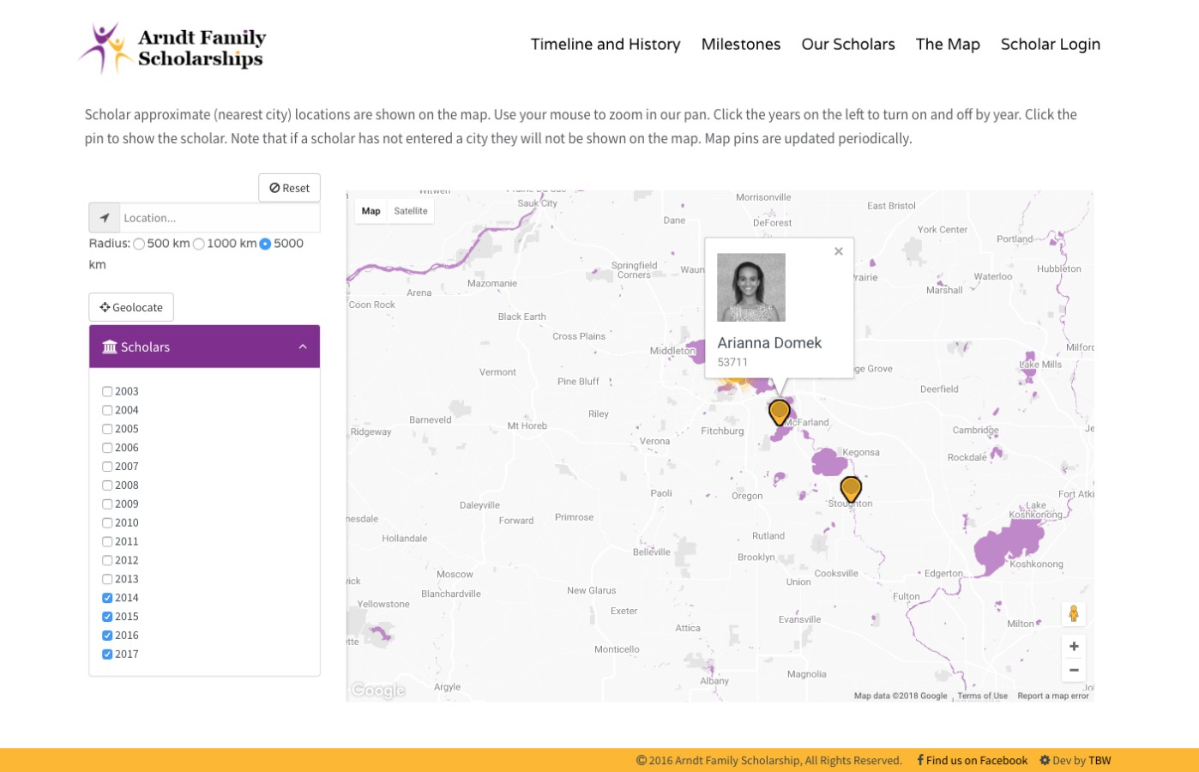Open The Map navigation item
This screenshot has height=772, width=1199.
[948, 44]
